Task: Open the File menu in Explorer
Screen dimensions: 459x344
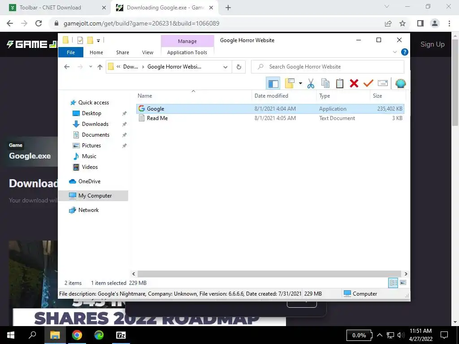Action: [x=71, y=52]
